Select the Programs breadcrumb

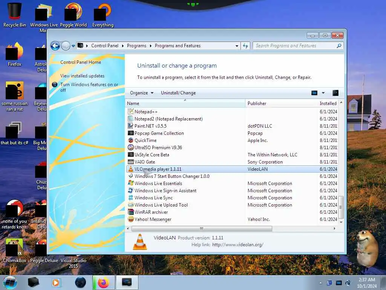click(x=136, y=46)
